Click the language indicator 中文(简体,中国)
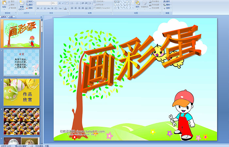This screenshot has height=147, width=229. pyautogui.click(x=42, y=146)
